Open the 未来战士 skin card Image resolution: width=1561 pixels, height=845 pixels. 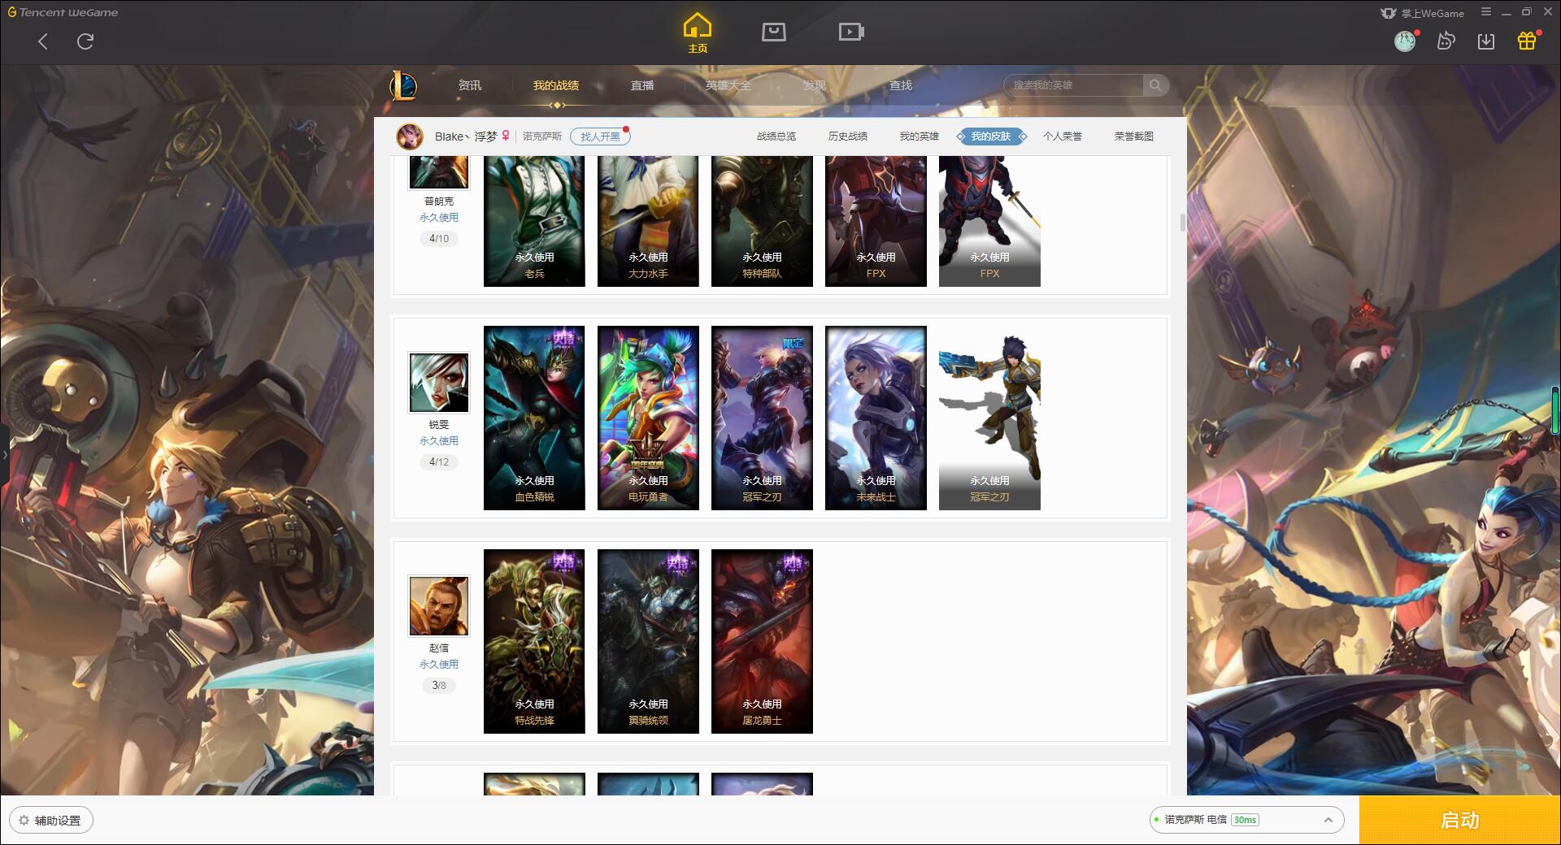point(876,418)
